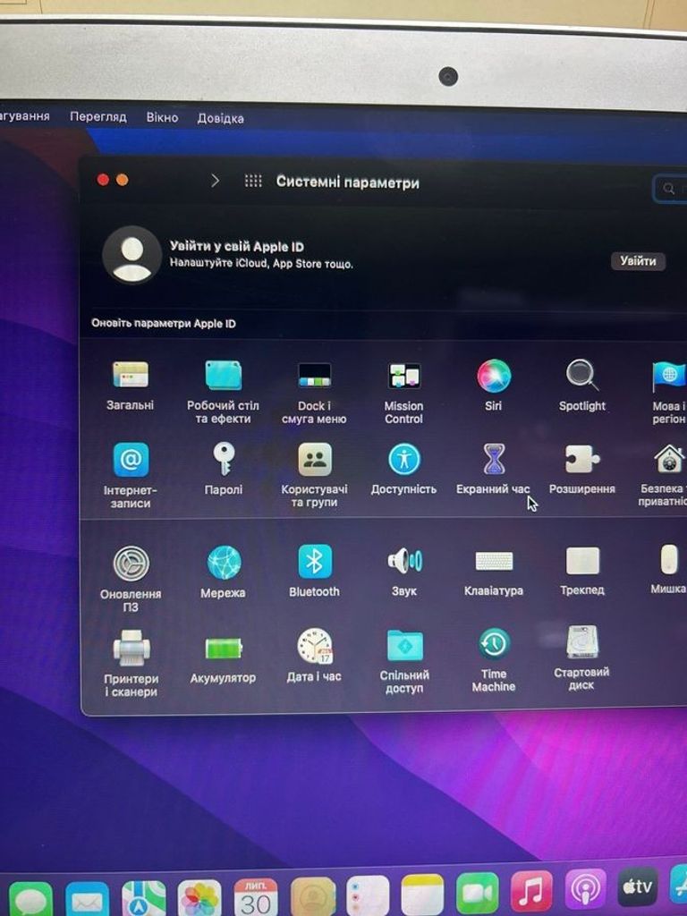Open Spotlight preferences
Viewport: 687px width, 916px height.
[x=582, y=377]
